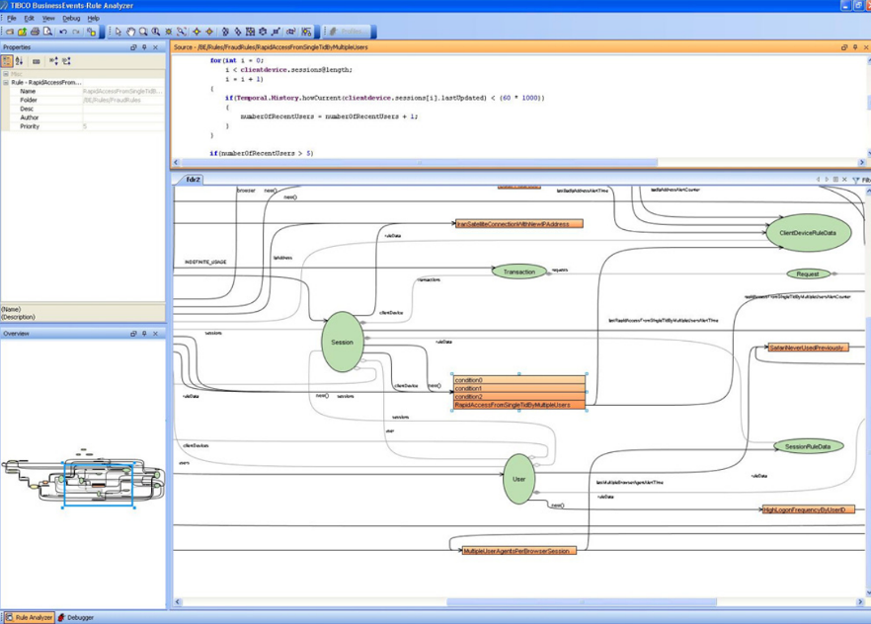Open the Debug menu
This screenshot has height=624, width=871.
[71, 19]
